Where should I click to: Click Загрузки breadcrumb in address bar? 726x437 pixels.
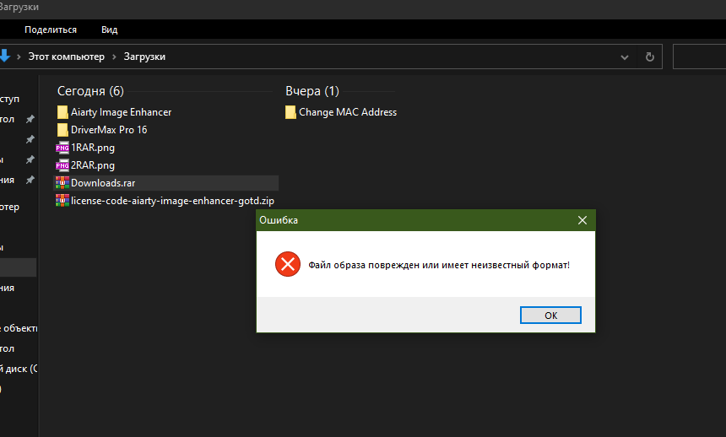(144, 57)
